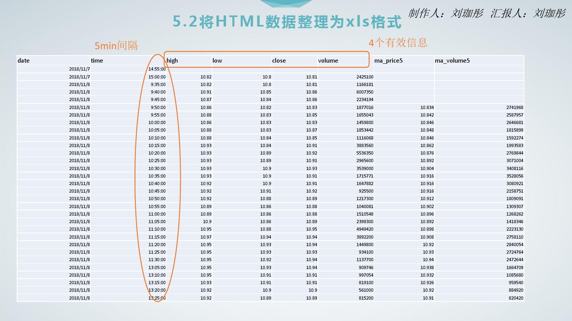Screen dimensions: 572x321
Task: Click the volume value '815200'
Action: pyautogui.click(x=366, y=298)
